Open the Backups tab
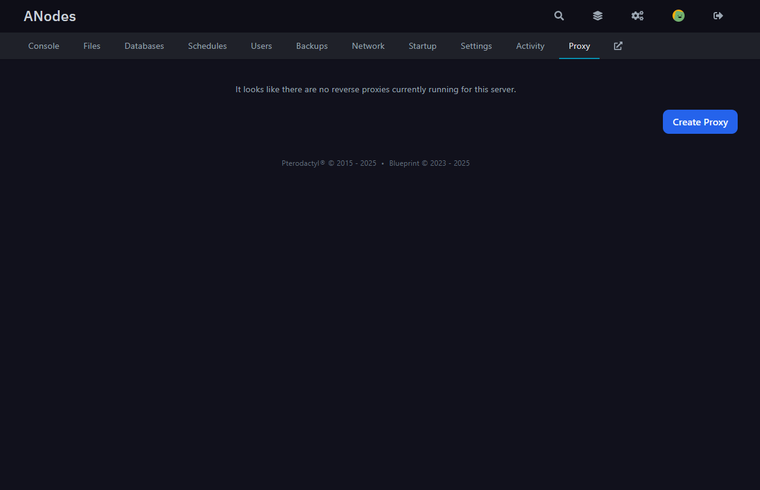 (312, 45)
